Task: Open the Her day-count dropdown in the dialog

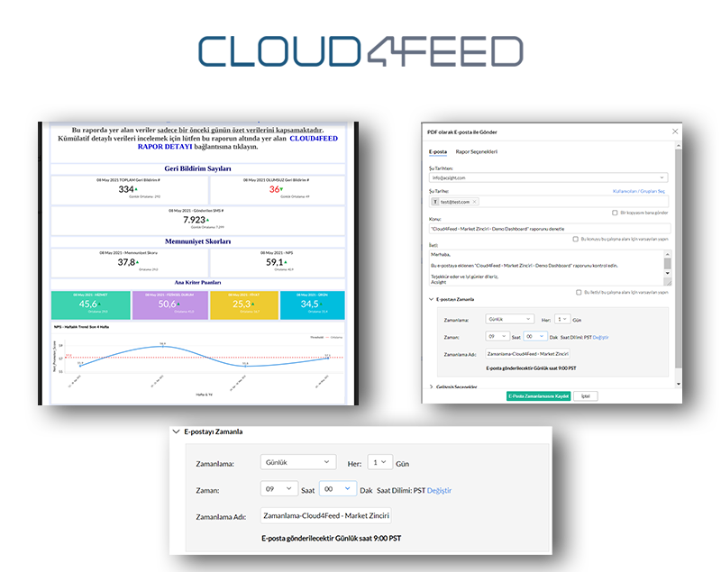Action: coord(561,319)
